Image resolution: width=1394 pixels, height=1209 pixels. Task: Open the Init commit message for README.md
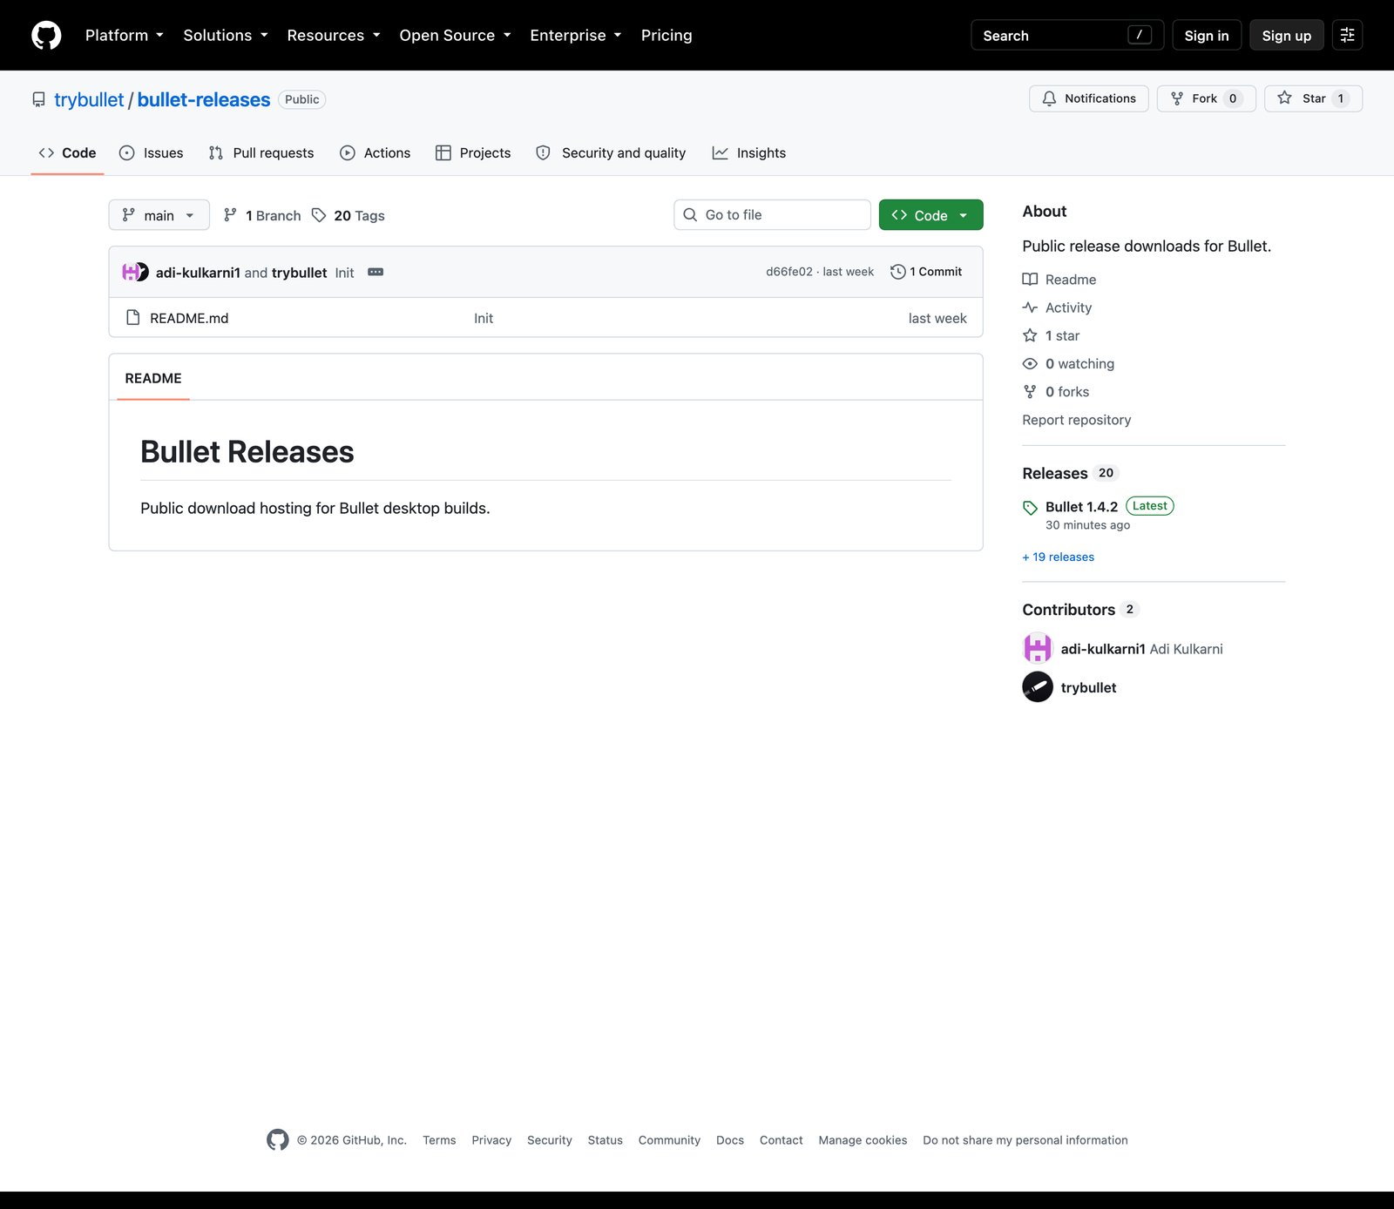tap(484, 319)
